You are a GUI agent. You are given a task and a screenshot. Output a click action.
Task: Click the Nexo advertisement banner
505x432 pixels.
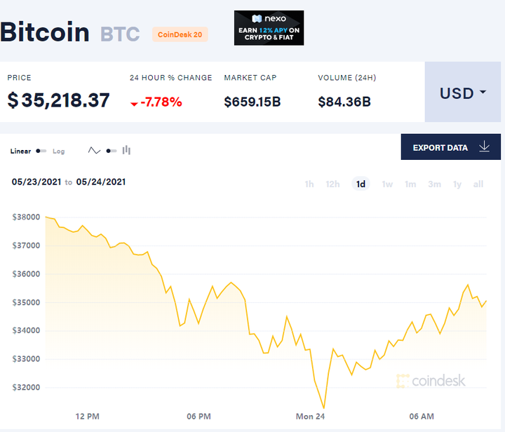point(269,28)
